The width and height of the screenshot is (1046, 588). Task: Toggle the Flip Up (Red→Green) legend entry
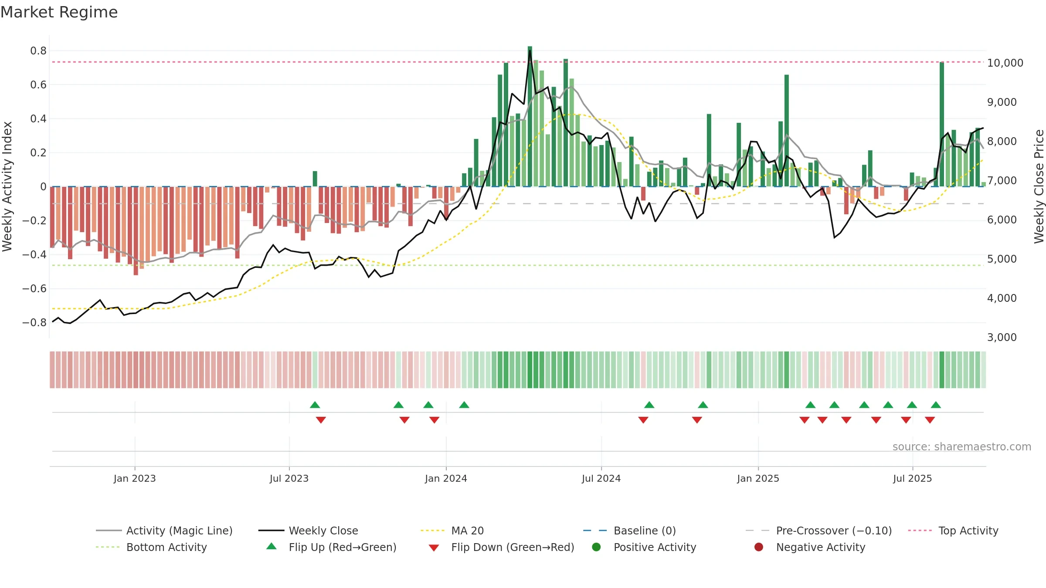331,547
